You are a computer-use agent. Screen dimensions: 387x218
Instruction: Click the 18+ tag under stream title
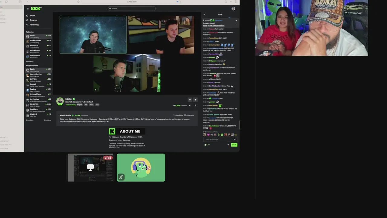86,105
